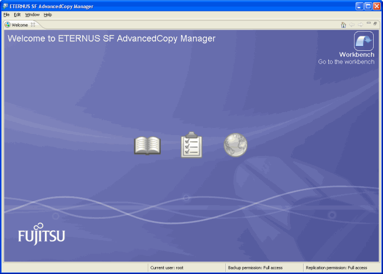Open the Edit menu
This screenshot has height=274, width=383.
(17, 15)
